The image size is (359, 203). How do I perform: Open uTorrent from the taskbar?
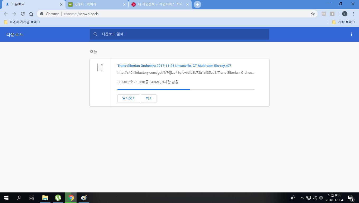click(58, 197)
